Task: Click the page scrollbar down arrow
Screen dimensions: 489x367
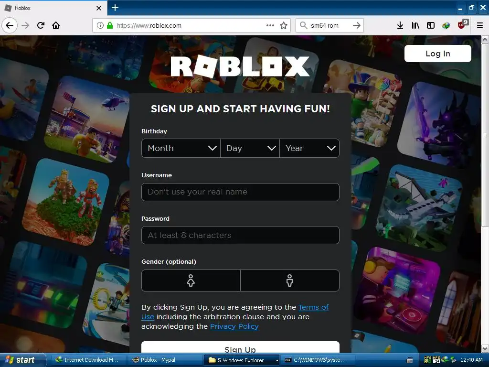Action: point(485,348)
